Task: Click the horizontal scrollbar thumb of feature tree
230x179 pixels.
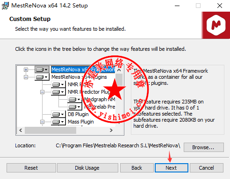Action: coord(50,130)
